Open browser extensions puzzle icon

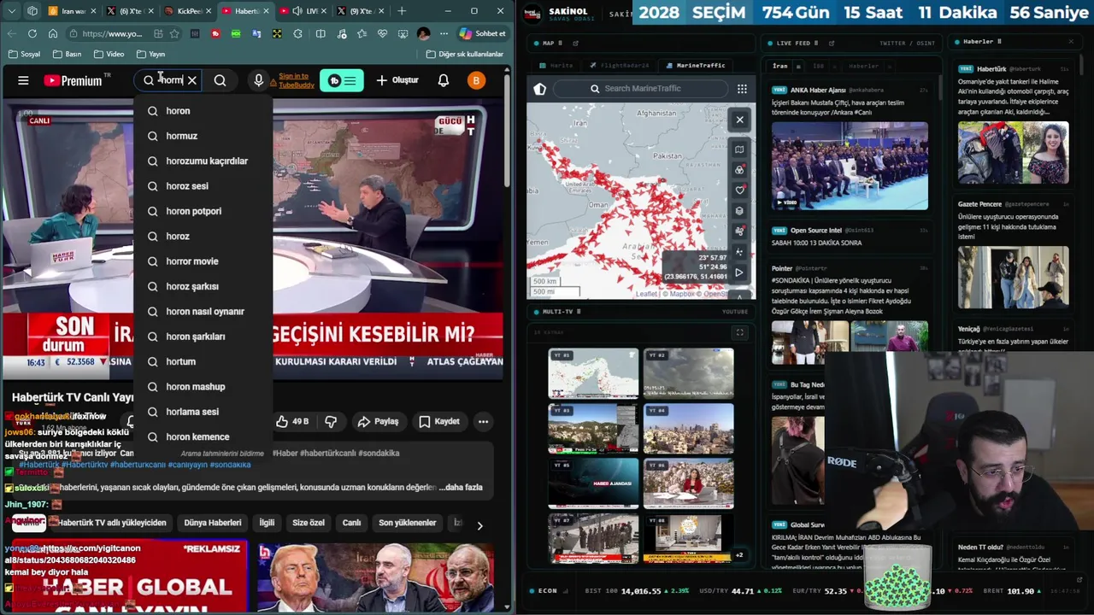point(297,33)
